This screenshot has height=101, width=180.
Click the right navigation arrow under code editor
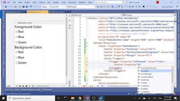102,86
